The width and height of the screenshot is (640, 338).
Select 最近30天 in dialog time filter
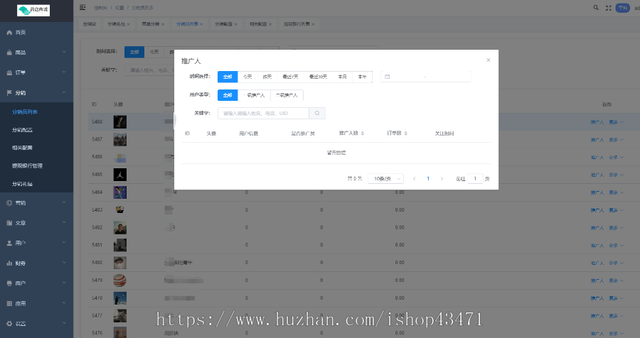[x=318, y=77]
